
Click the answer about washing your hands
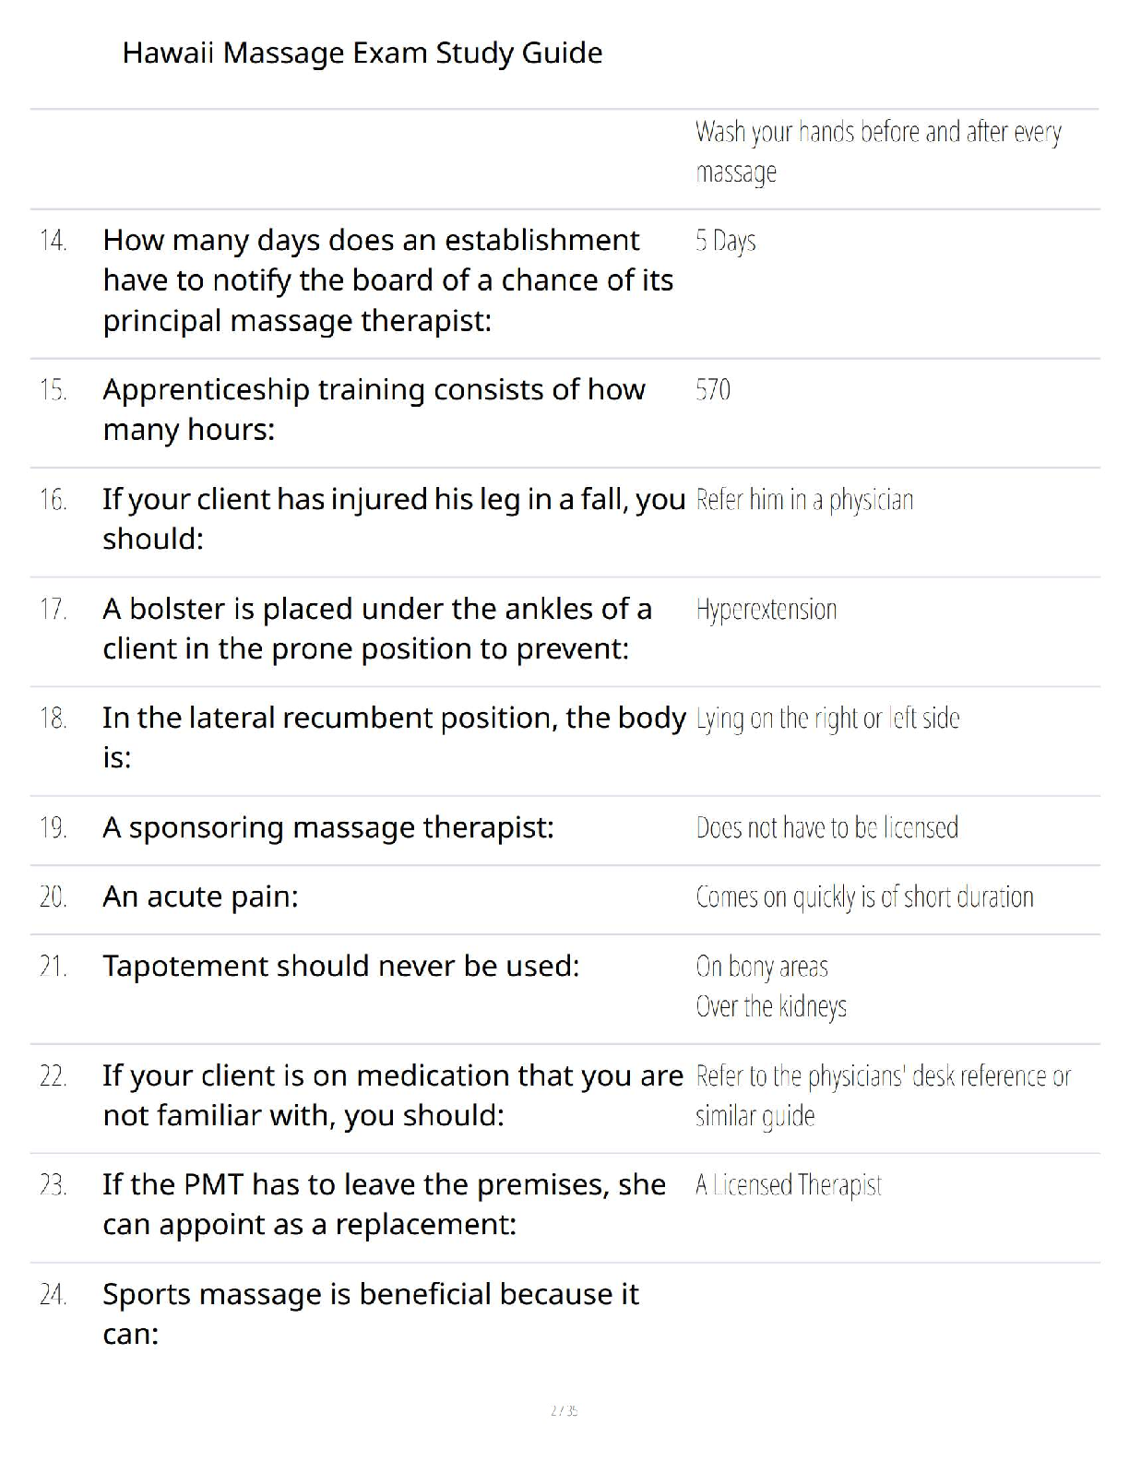coord(877,151)
